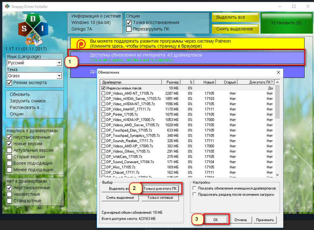This screenshot has width=314, height=230.
Task: Sort by % column header
Action: click(187, 82)
